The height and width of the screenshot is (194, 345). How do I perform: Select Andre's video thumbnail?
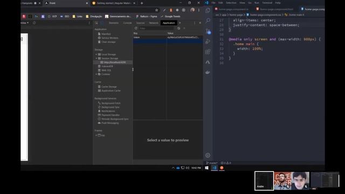(264, 181)
